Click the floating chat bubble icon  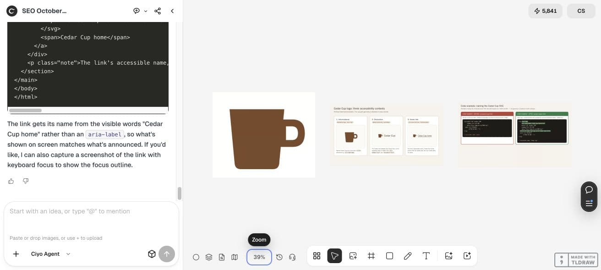pos(589,189)
